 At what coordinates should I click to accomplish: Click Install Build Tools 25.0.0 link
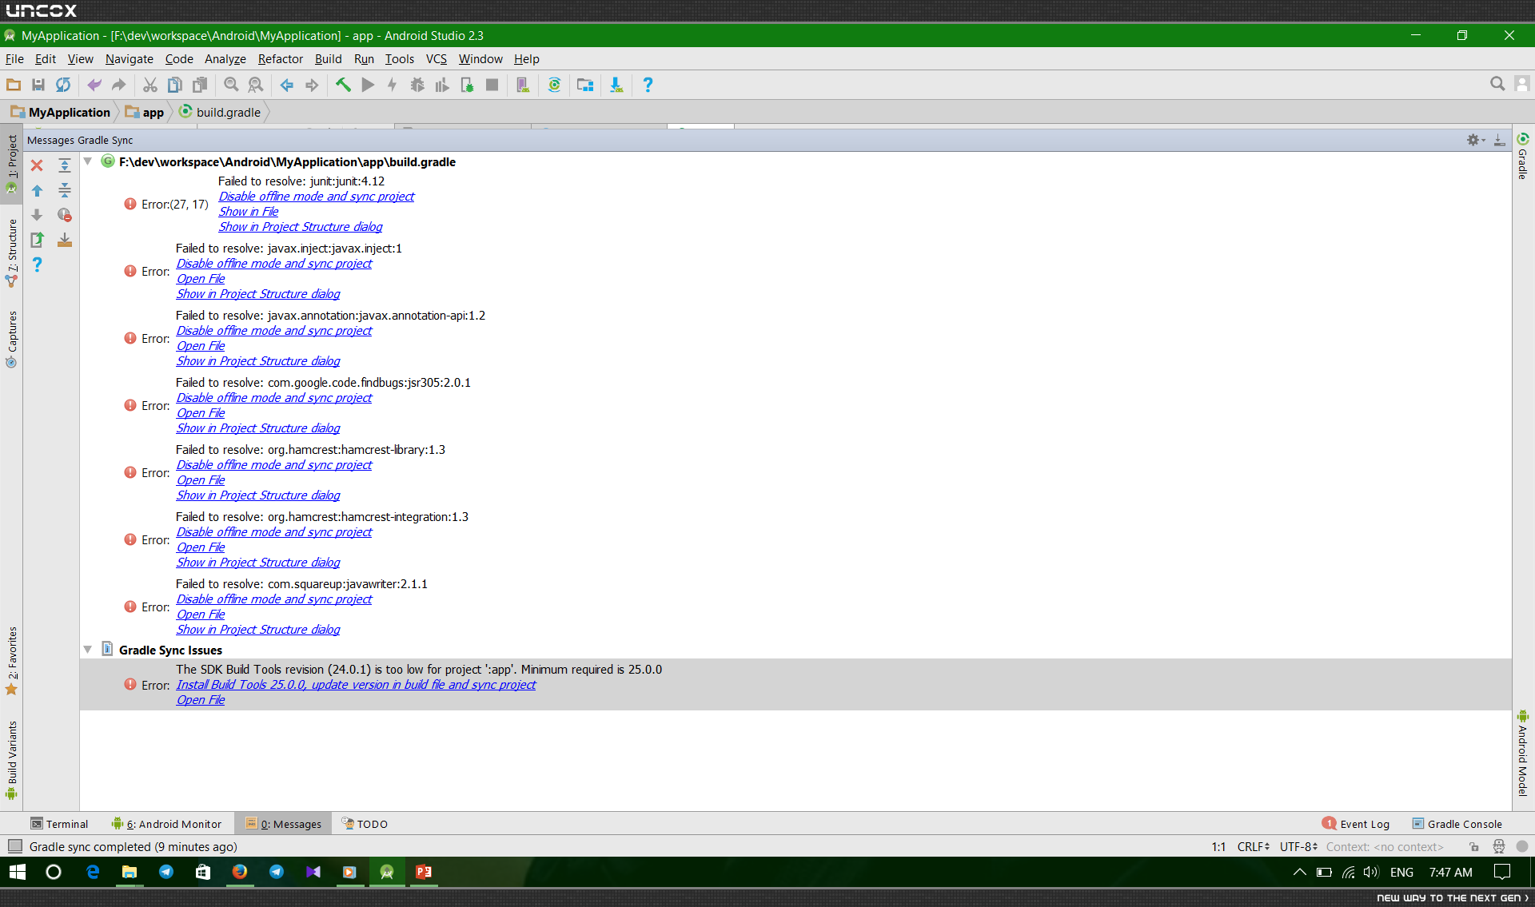click(x=356, y=685)
